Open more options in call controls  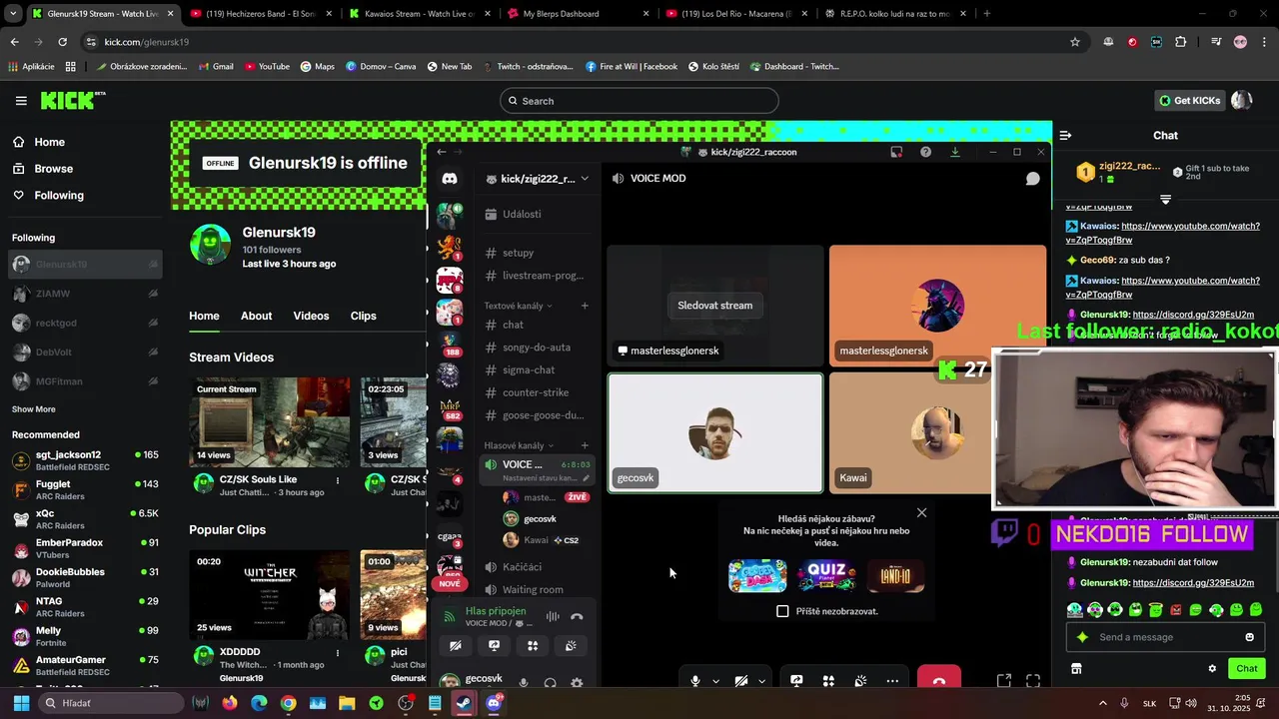[892, 681]
